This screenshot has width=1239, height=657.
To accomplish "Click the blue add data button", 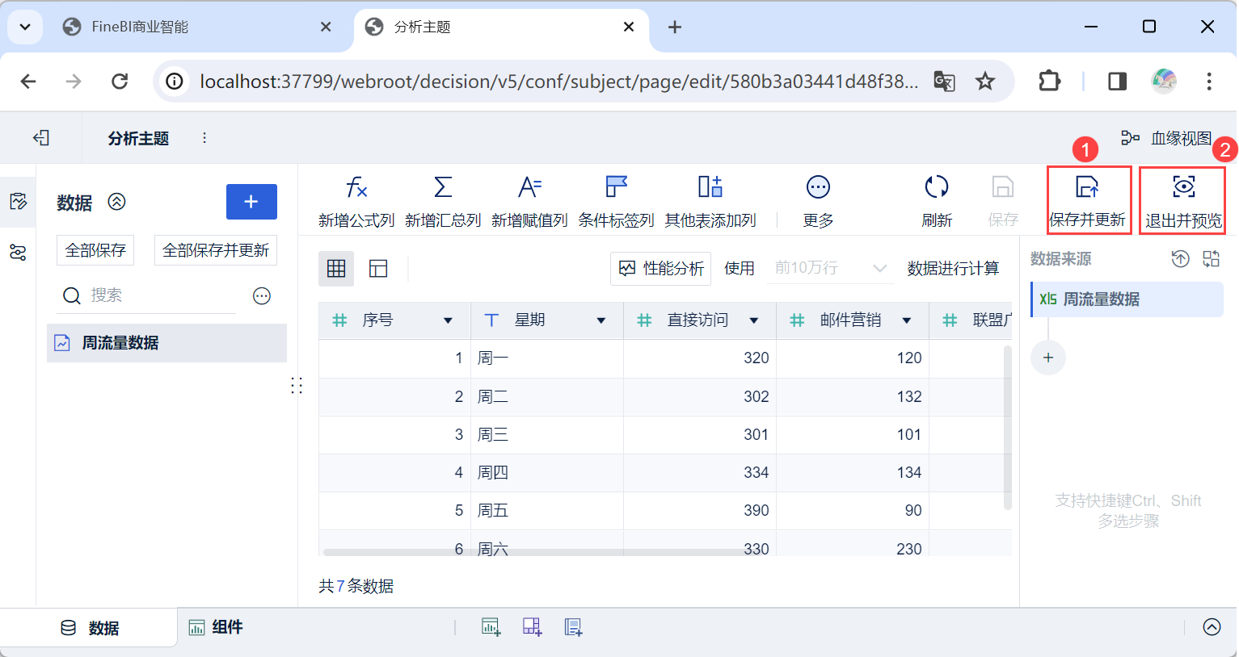I will pos(251,202).
